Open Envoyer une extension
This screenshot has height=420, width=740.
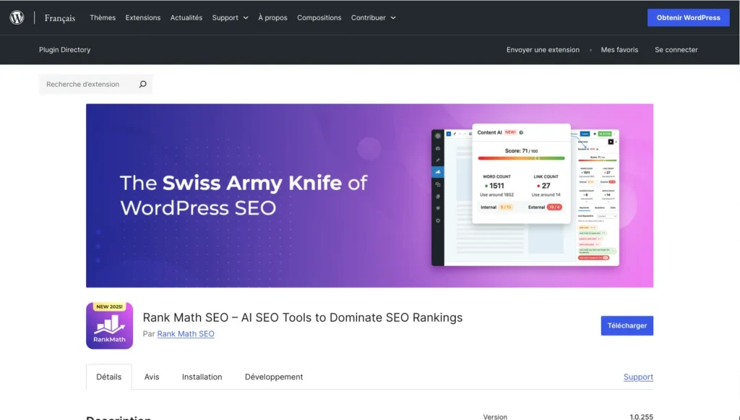click(543, 49)
